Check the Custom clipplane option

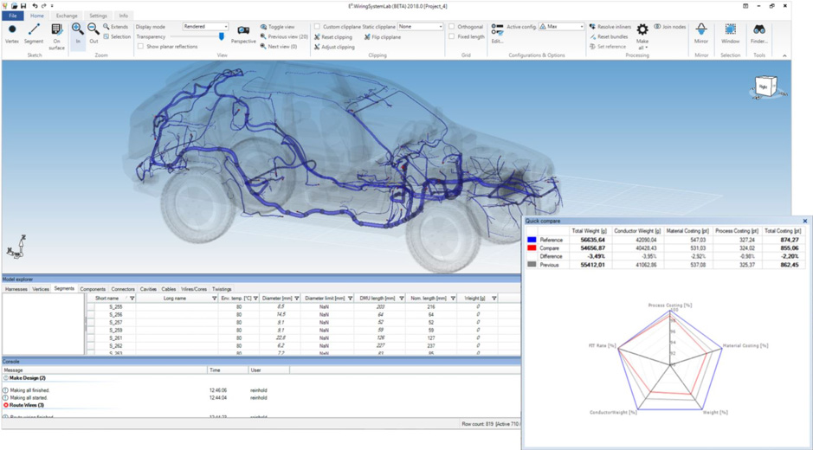coord(317,27)
